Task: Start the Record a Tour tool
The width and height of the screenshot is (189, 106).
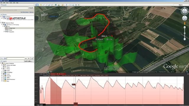Action: coord(52,5)
